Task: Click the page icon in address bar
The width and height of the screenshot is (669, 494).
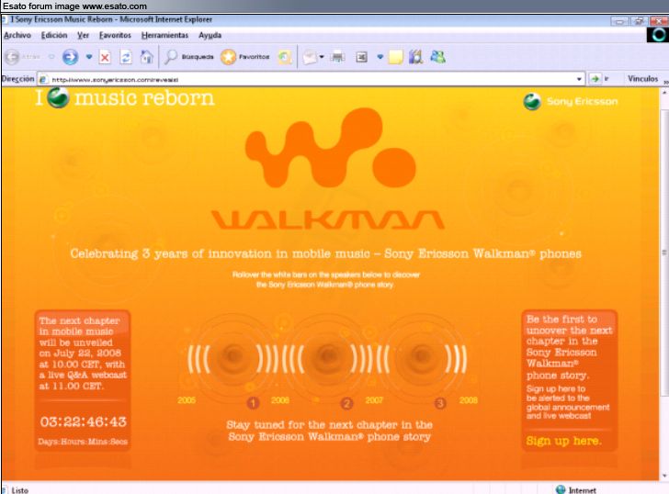Action: (43, 79)
